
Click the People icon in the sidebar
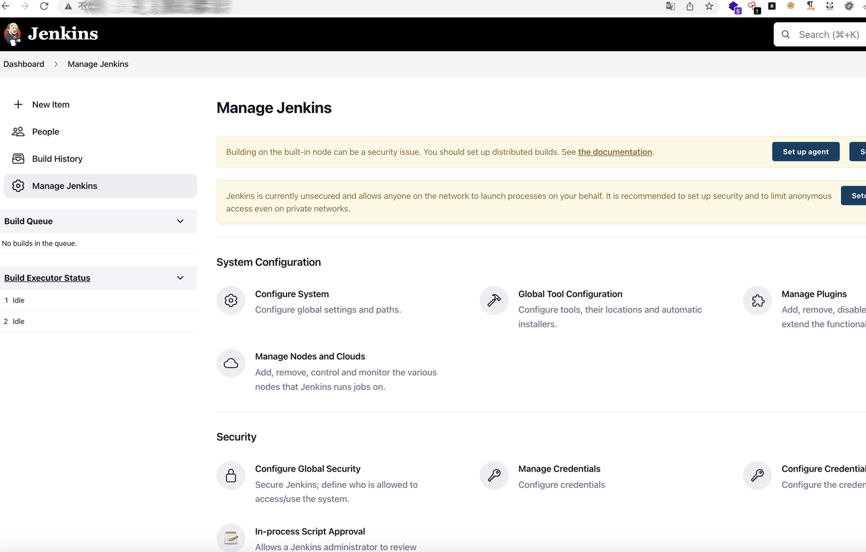pos(18,132)
